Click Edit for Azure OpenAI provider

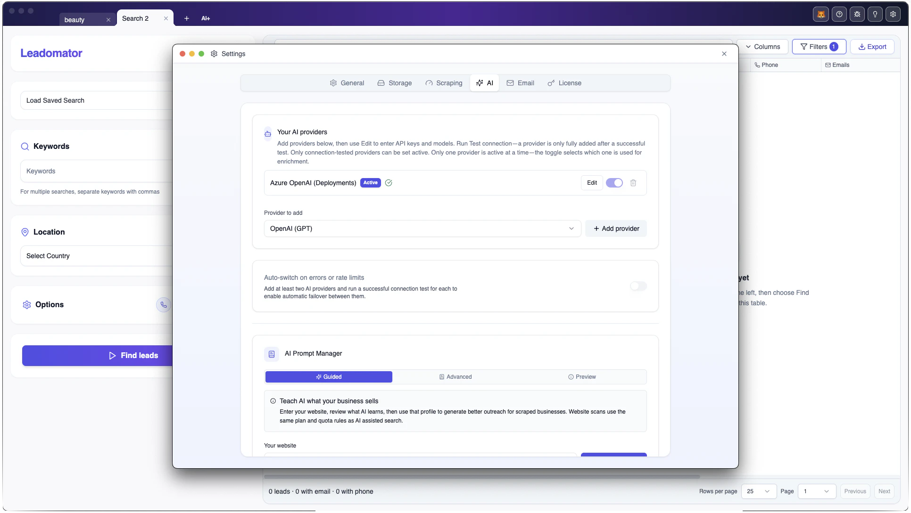592,183
